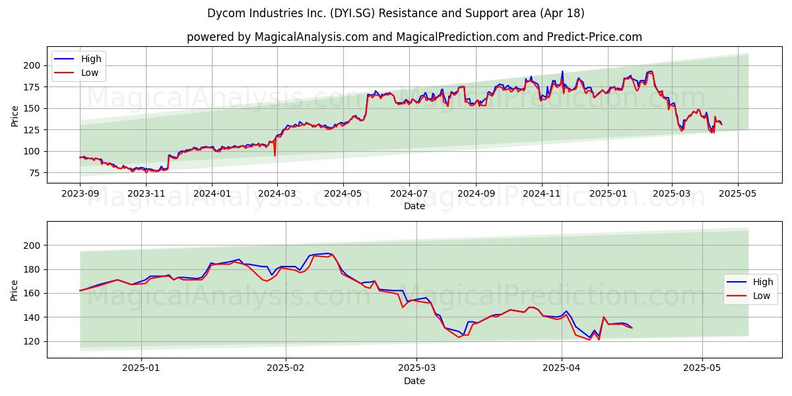
Task: Click blue High line sample in upper legend
Action: coord(65,59)
